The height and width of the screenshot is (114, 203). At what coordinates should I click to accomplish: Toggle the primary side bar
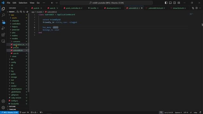[166, 3]
